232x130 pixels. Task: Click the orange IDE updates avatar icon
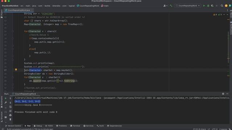point(226,6)
